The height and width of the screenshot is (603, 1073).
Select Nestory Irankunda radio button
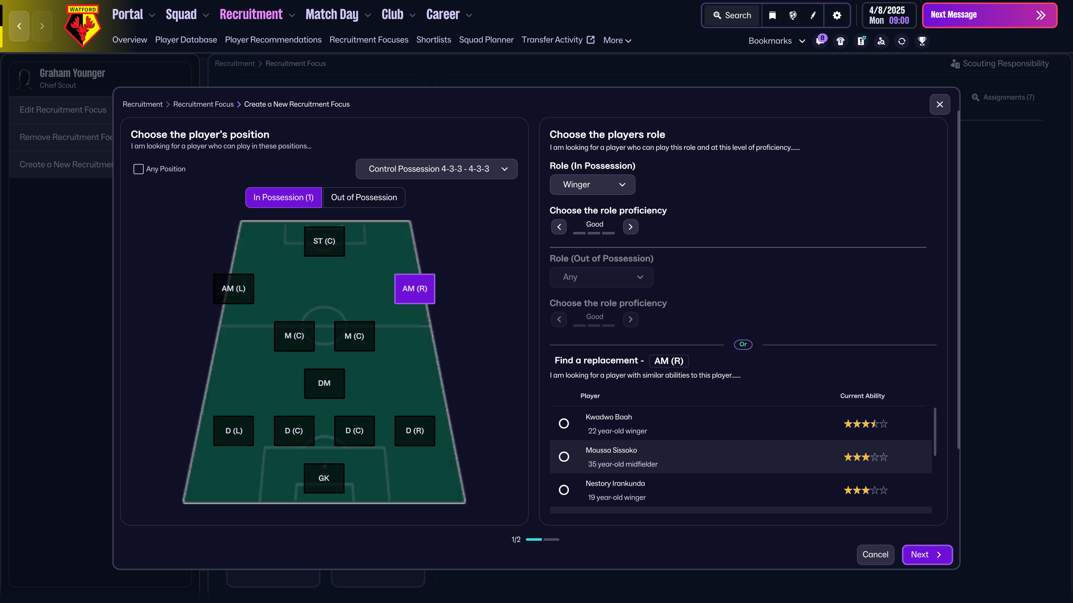tap(564, 490)
